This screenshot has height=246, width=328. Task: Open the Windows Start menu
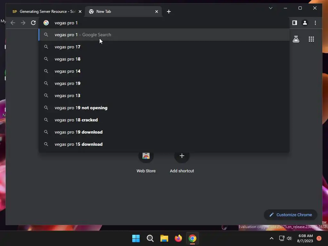[136, 238]
